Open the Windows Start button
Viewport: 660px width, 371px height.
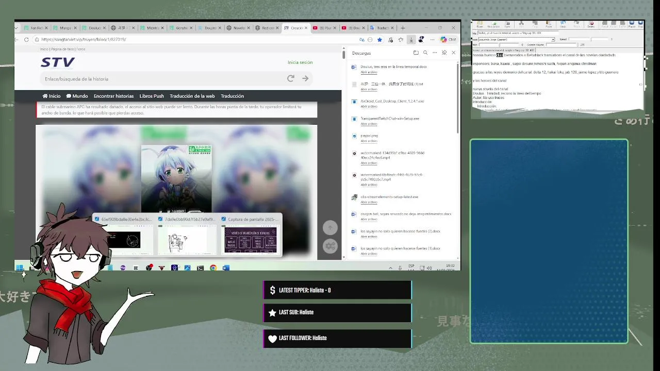[19, 267]
